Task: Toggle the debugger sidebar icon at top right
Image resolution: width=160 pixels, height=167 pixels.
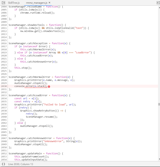Action: (x=158, y=3)
